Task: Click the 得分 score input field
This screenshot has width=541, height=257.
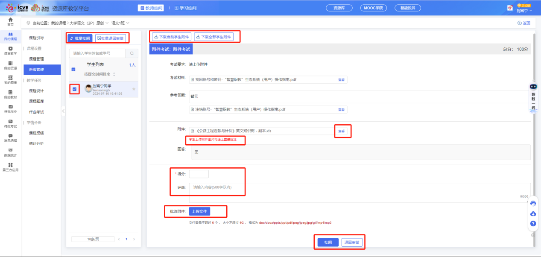Action: coord(199,174)
